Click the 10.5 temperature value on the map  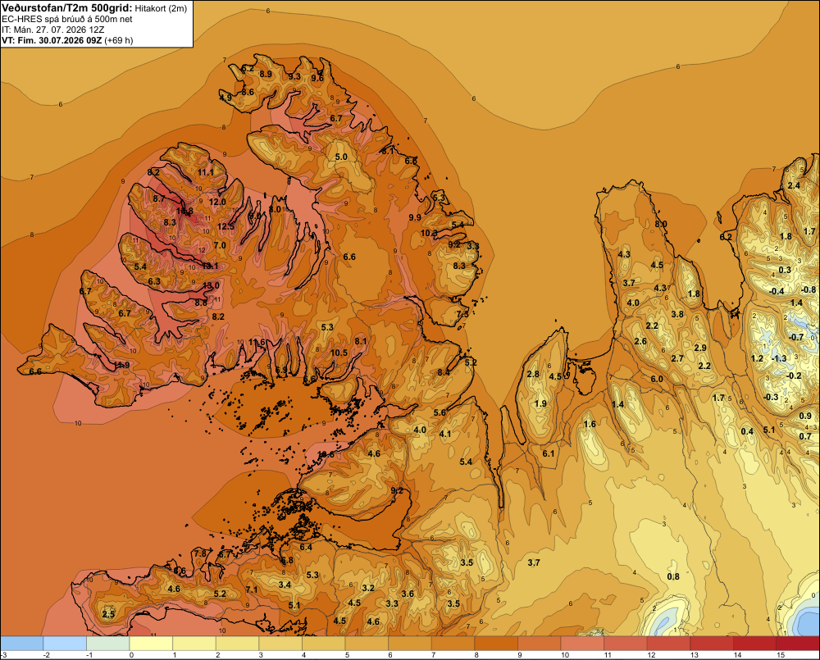[x=339, y=353]
